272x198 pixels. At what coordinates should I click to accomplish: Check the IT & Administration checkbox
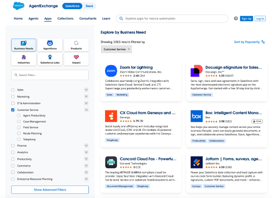point(13,103)
